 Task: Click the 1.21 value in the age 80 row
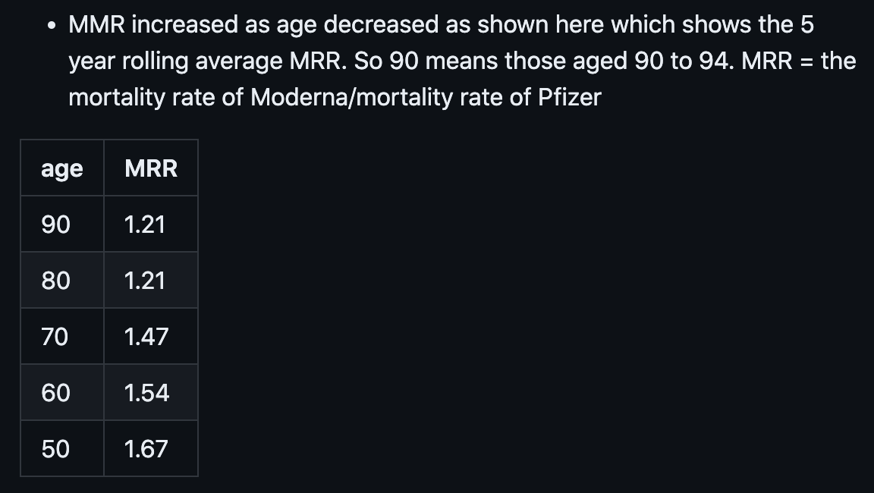pos(144,281)
